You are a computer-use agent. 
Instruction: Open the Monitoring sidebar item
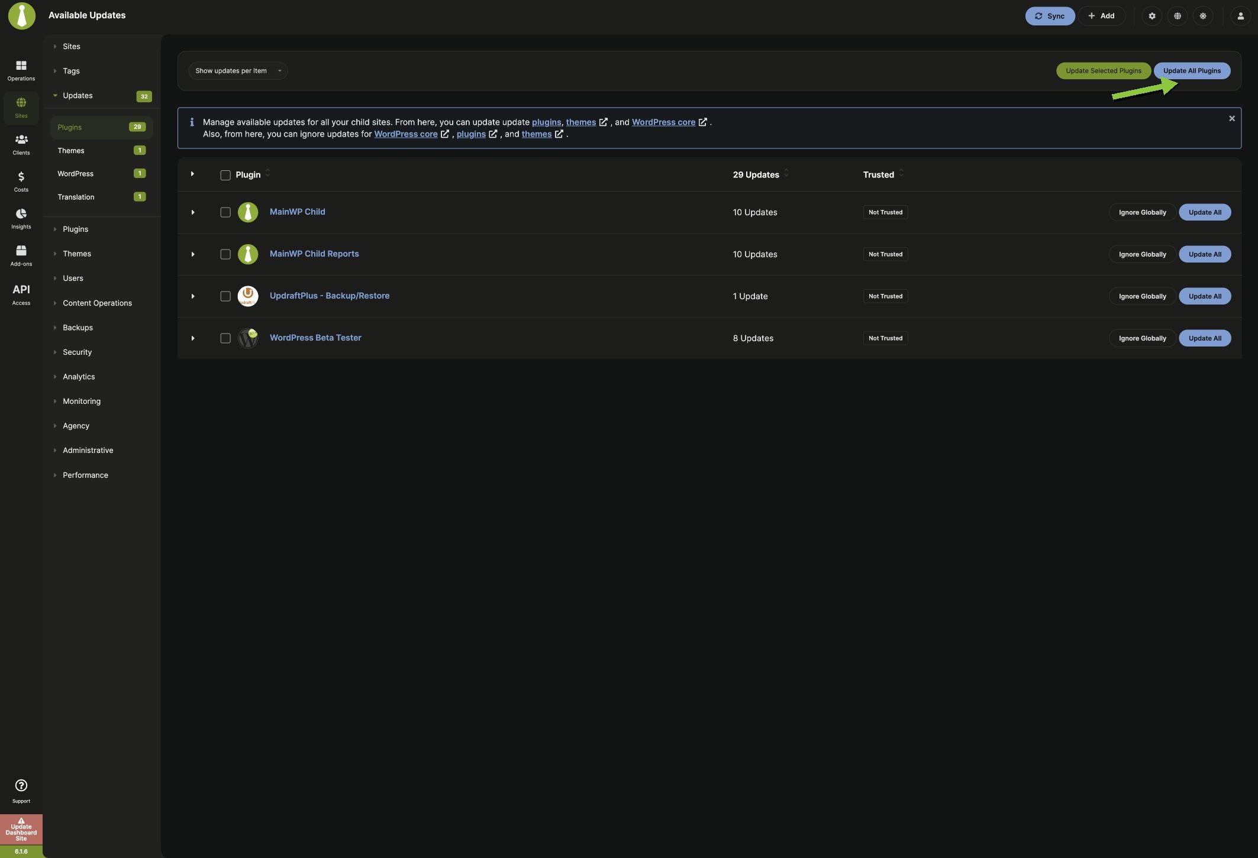click(x=82, y=402)
